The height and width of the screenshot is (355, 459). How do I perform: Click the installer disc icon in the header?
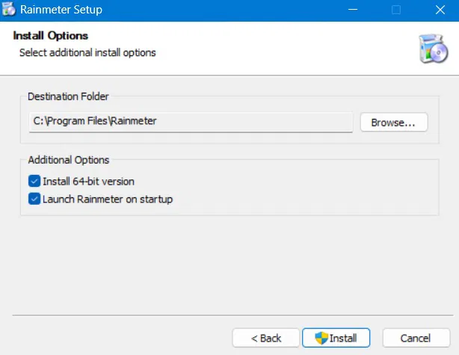[433, 49]
